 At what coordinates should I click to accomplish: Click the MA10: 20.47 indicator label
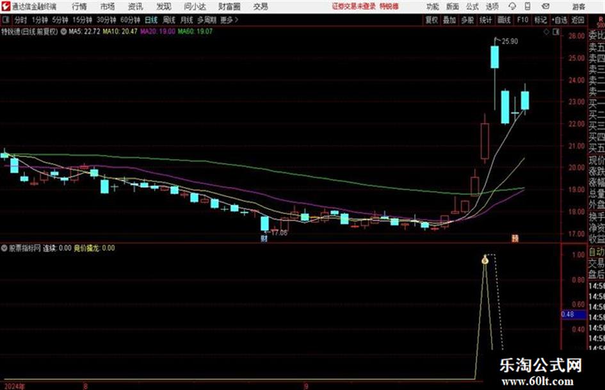pyautogui.click(x=120, y=31)
